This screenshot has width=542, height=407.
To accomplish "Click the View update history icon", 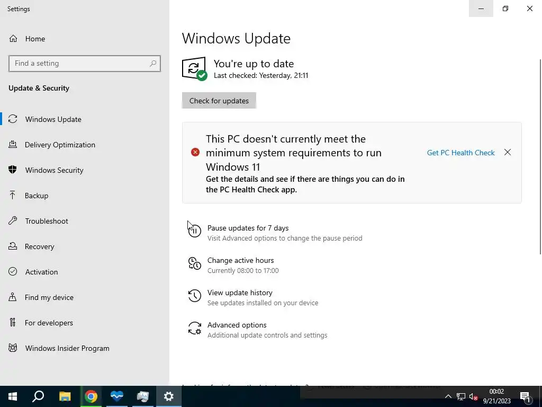I will 195,296.
